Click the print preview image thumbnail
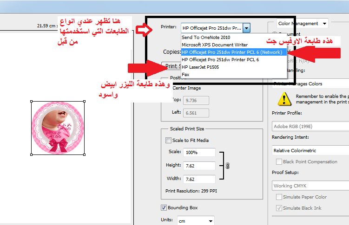349x225 pixels. point(58,128)
